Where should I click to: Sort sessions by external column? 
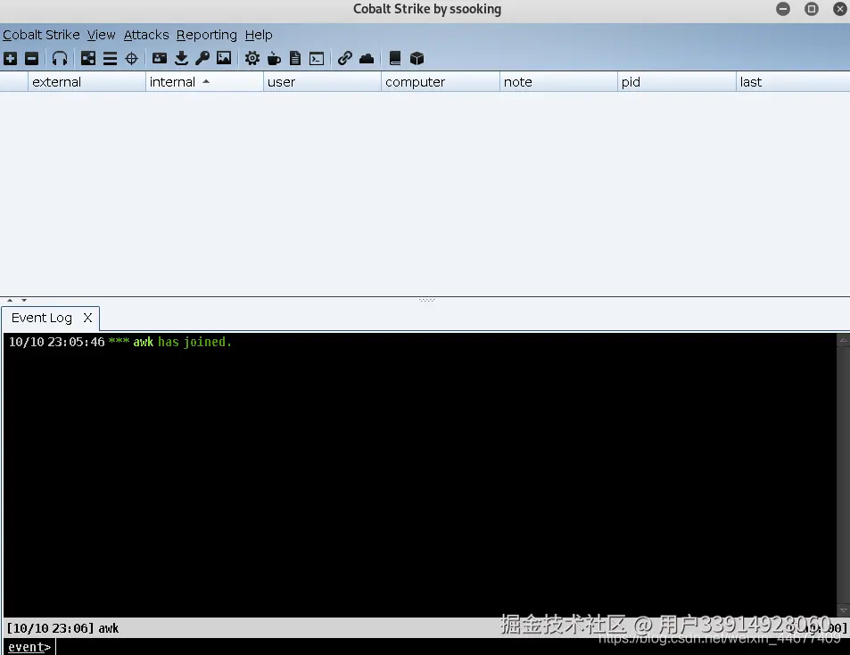pos(87,82)
